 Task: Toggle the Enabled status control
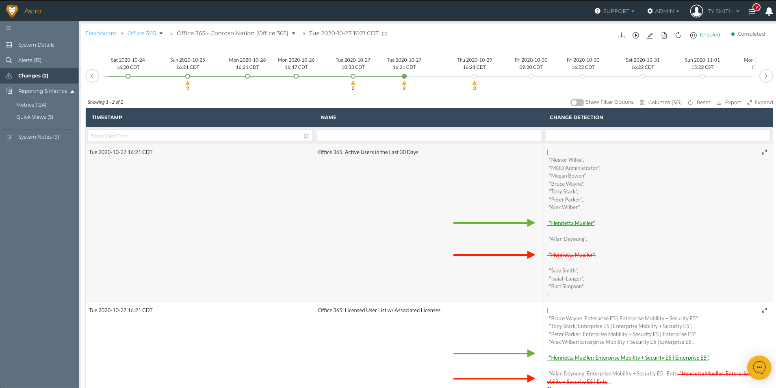click(x=705, y=35)
